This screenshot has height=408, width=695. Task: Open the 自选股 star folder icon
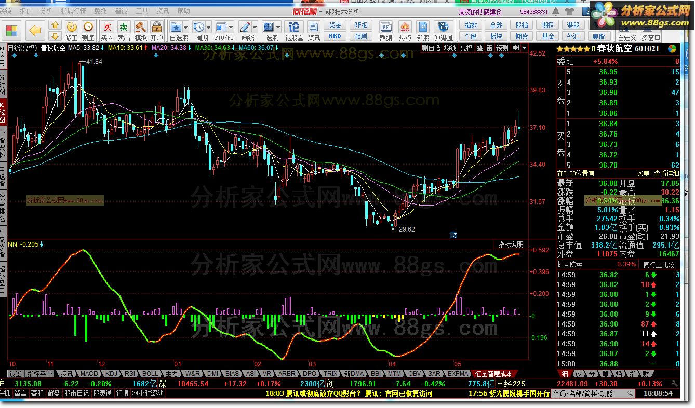pyautogui.click(x=176, y=26)
